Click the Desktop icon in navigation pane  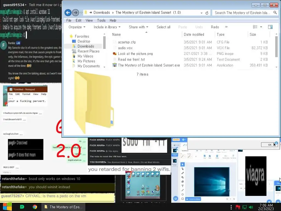[x=74, y=41]
